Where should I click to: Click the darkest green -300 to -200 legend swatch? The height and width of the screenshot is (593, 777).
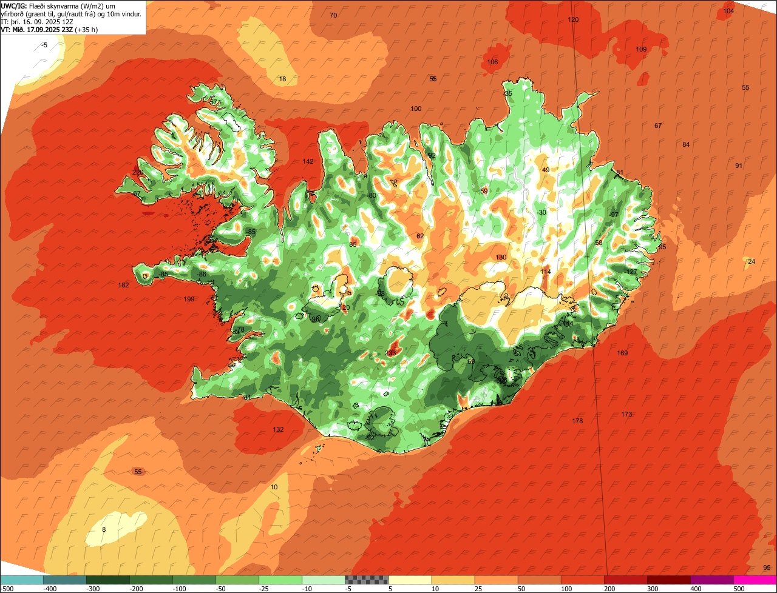[x=108, y=580]
